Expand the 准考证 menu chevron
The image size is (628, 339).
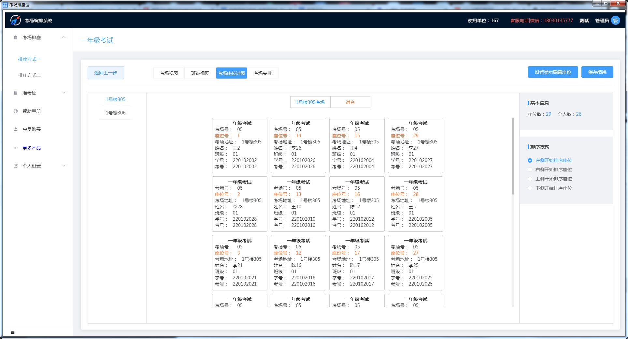pyautogui.click(x=64, y=93)
